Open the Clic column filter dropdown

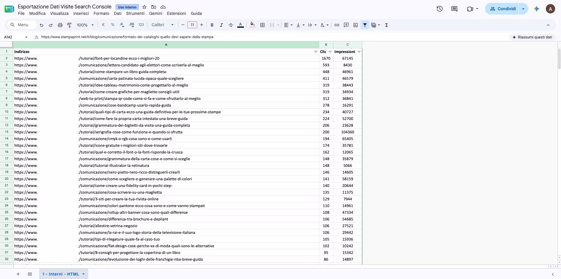point(330,52)
